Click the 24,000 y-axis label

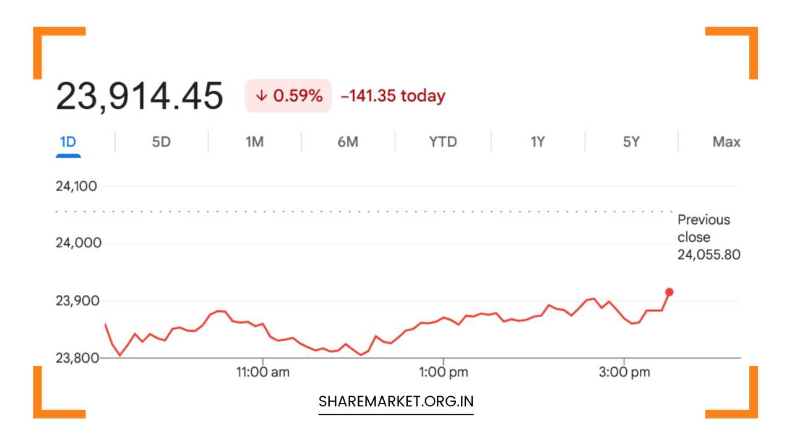point(79,243)
